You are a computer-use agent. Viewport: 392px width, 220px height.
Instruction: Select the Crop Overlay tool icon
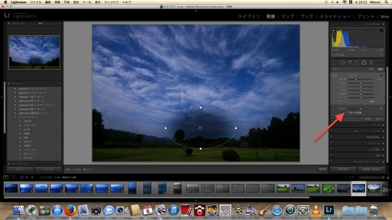click(334, 62)
